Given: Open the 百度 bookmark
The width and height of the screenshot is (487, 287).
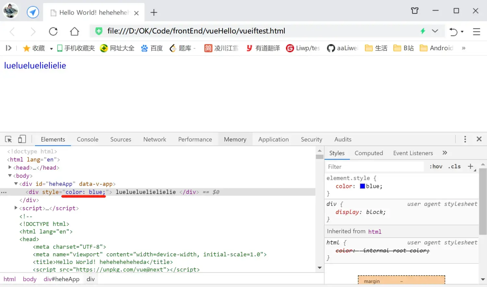Looking at the screenshot, I should click(x=152, y=48).
